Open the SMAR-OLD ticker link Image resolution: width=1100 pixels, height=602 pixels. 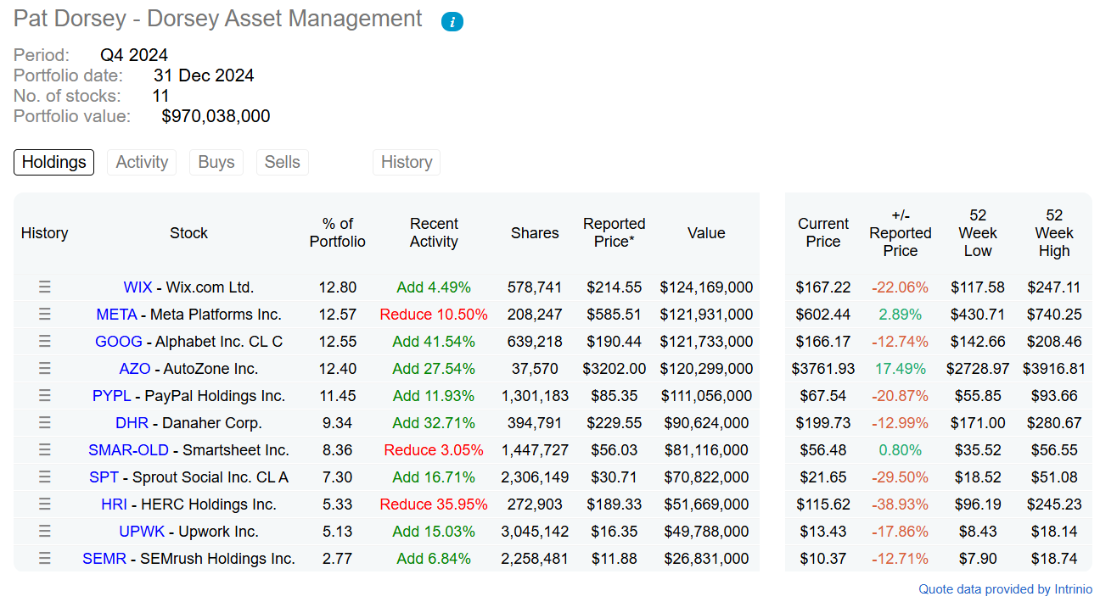(x=128, y=450)
